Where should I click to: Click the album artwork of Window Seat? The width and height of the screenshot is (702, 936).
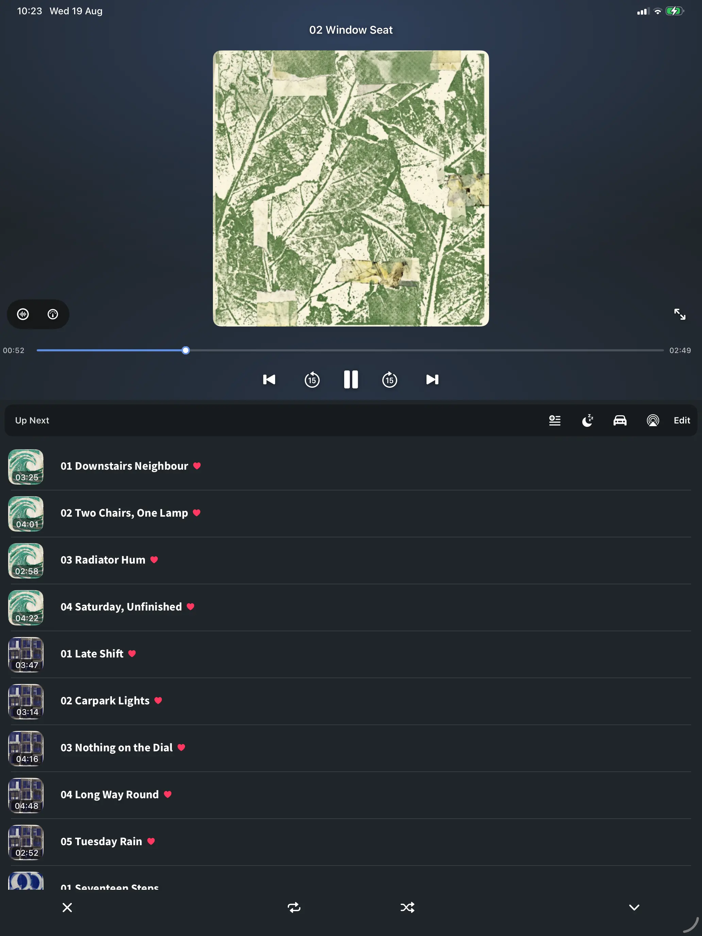[x=351, y=188]
